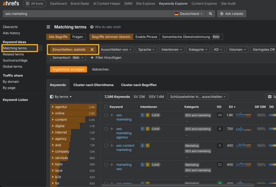Click plus icon to add filter
The width and height of the screenshot is (276, 187).
point(92,58)
